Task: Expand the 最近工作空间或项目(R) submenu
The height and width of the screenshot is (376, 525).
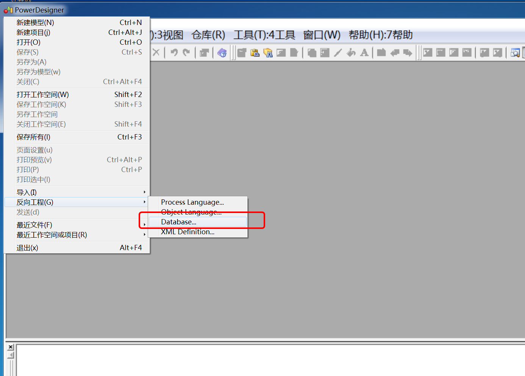Action: (51, 235)
